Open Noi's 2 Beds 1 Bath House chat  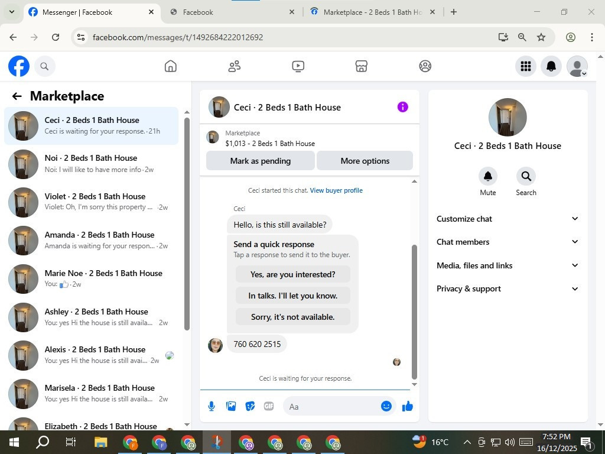click(x=92, y=164)
